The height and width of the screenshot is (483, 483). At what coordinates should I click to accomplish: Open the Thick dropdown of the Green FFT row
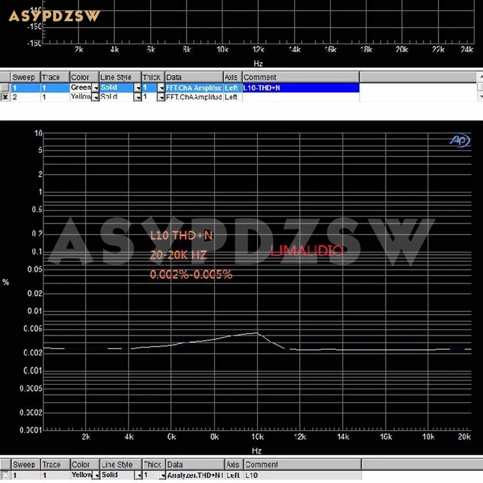click(161, 88)
